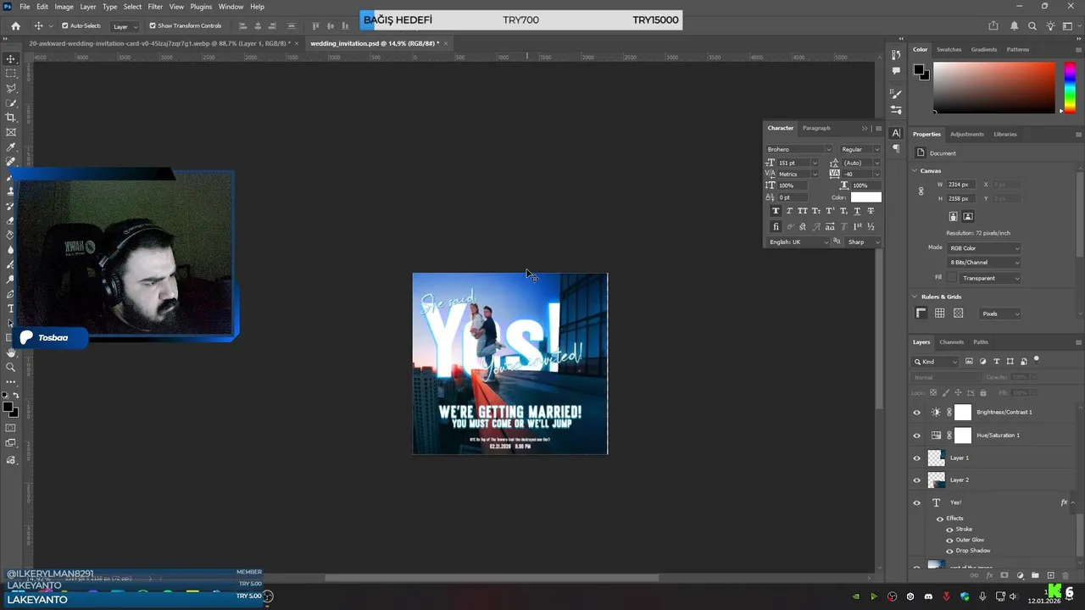Image resolution: width=1085 pixels, height=610 pixels.
Task: Select the Move tool in the left toolbar
Action: pyautogui.click(x=11, y=58)
